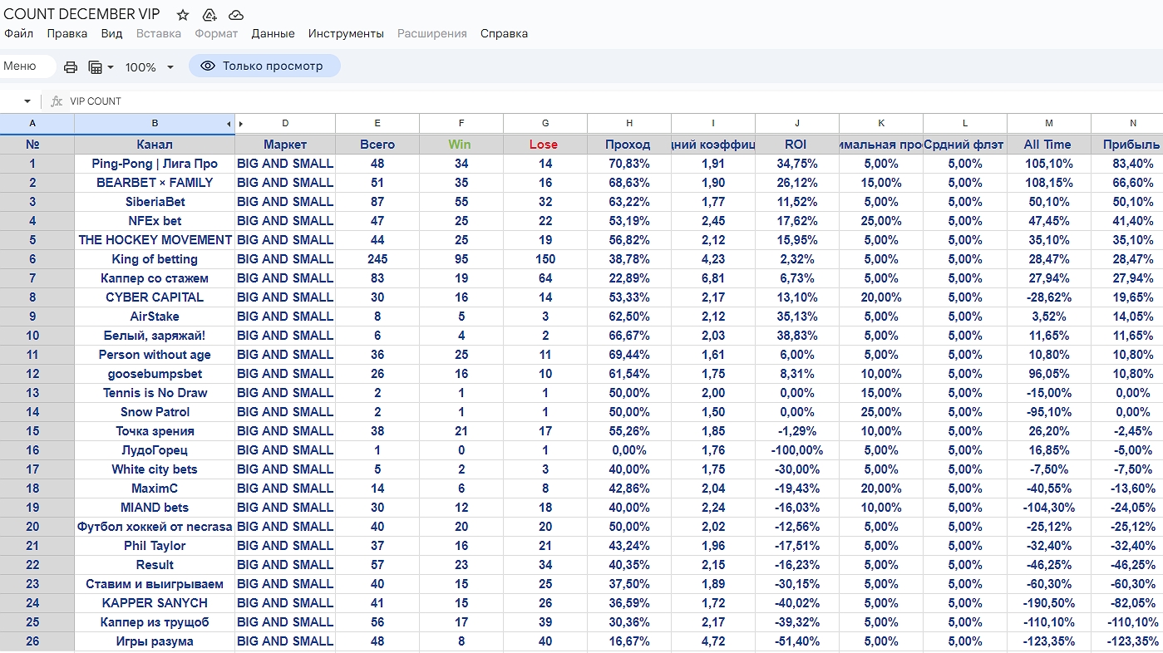
Task: Select the NFEx bet channel cell
Action: coord(155,221)
